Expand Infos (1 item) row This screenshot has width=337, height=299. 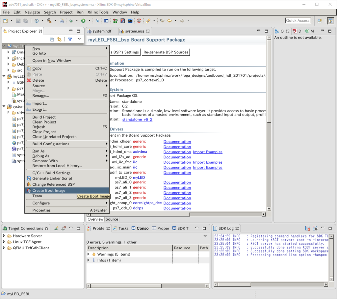point(88,260)
